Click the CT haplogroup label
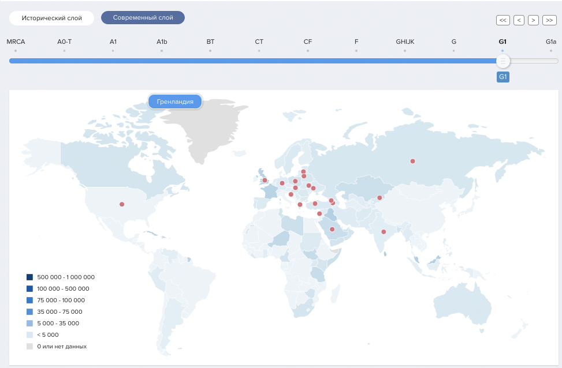The height and width of the screenshot is (368, 562). [x=259, y=42]
